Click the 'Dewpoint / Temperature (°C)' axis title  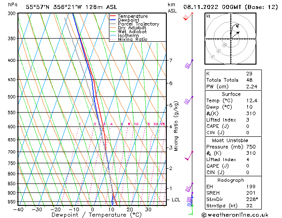click(x=96, y=215)
